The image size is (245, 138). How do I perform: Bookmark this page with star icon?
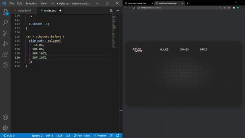pyautogui.click(x=229, y=8)
